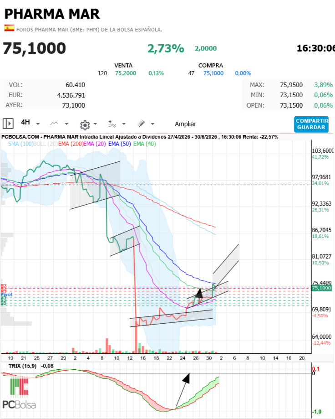This screenshot has width=335, height=419.
Task: Click the Ampliar chart option
Action: pyautogui.click(x=185, y=124)
